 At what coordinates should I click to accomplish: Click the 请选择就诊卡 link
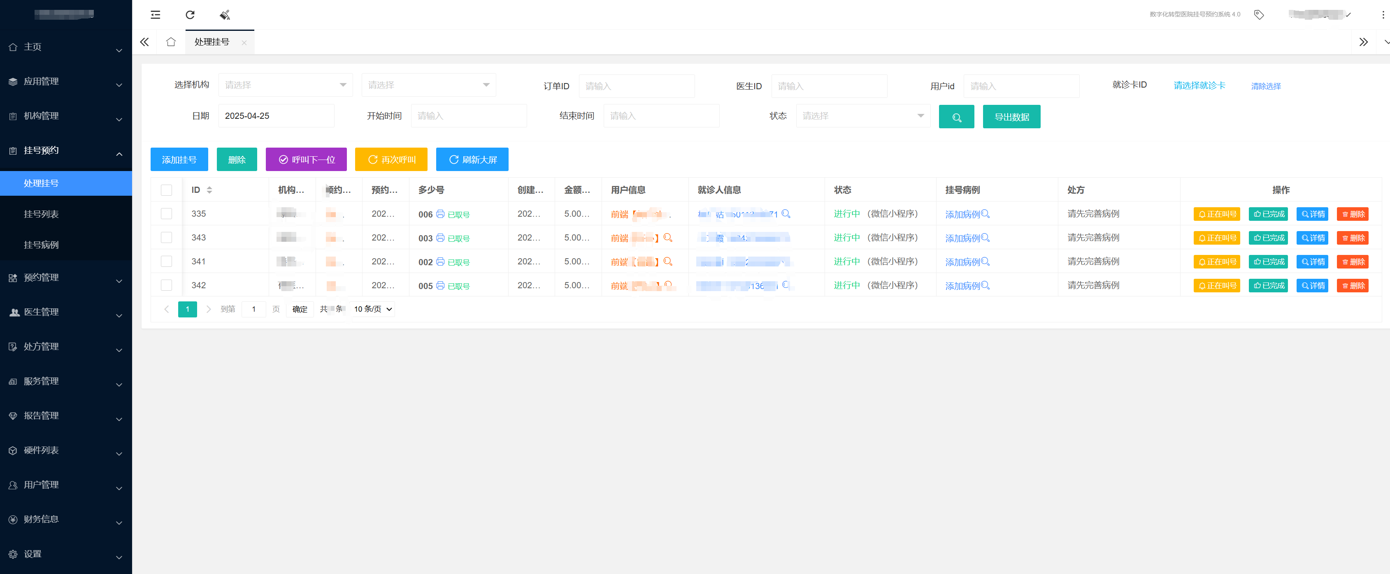pos(1199,85)
